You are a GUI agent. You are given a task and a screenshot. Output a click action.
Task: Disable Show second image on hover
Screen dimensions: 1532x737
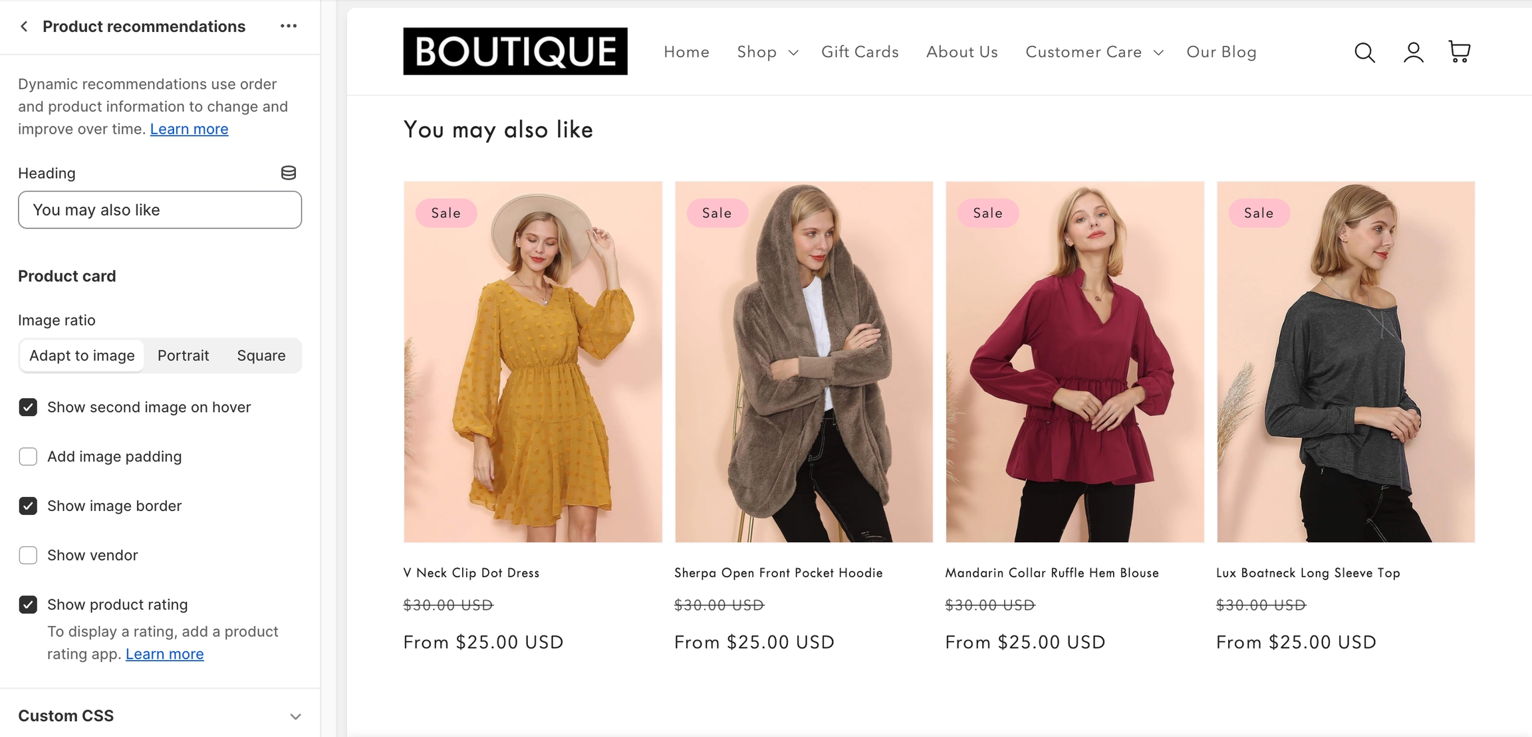tap(28, 407)
